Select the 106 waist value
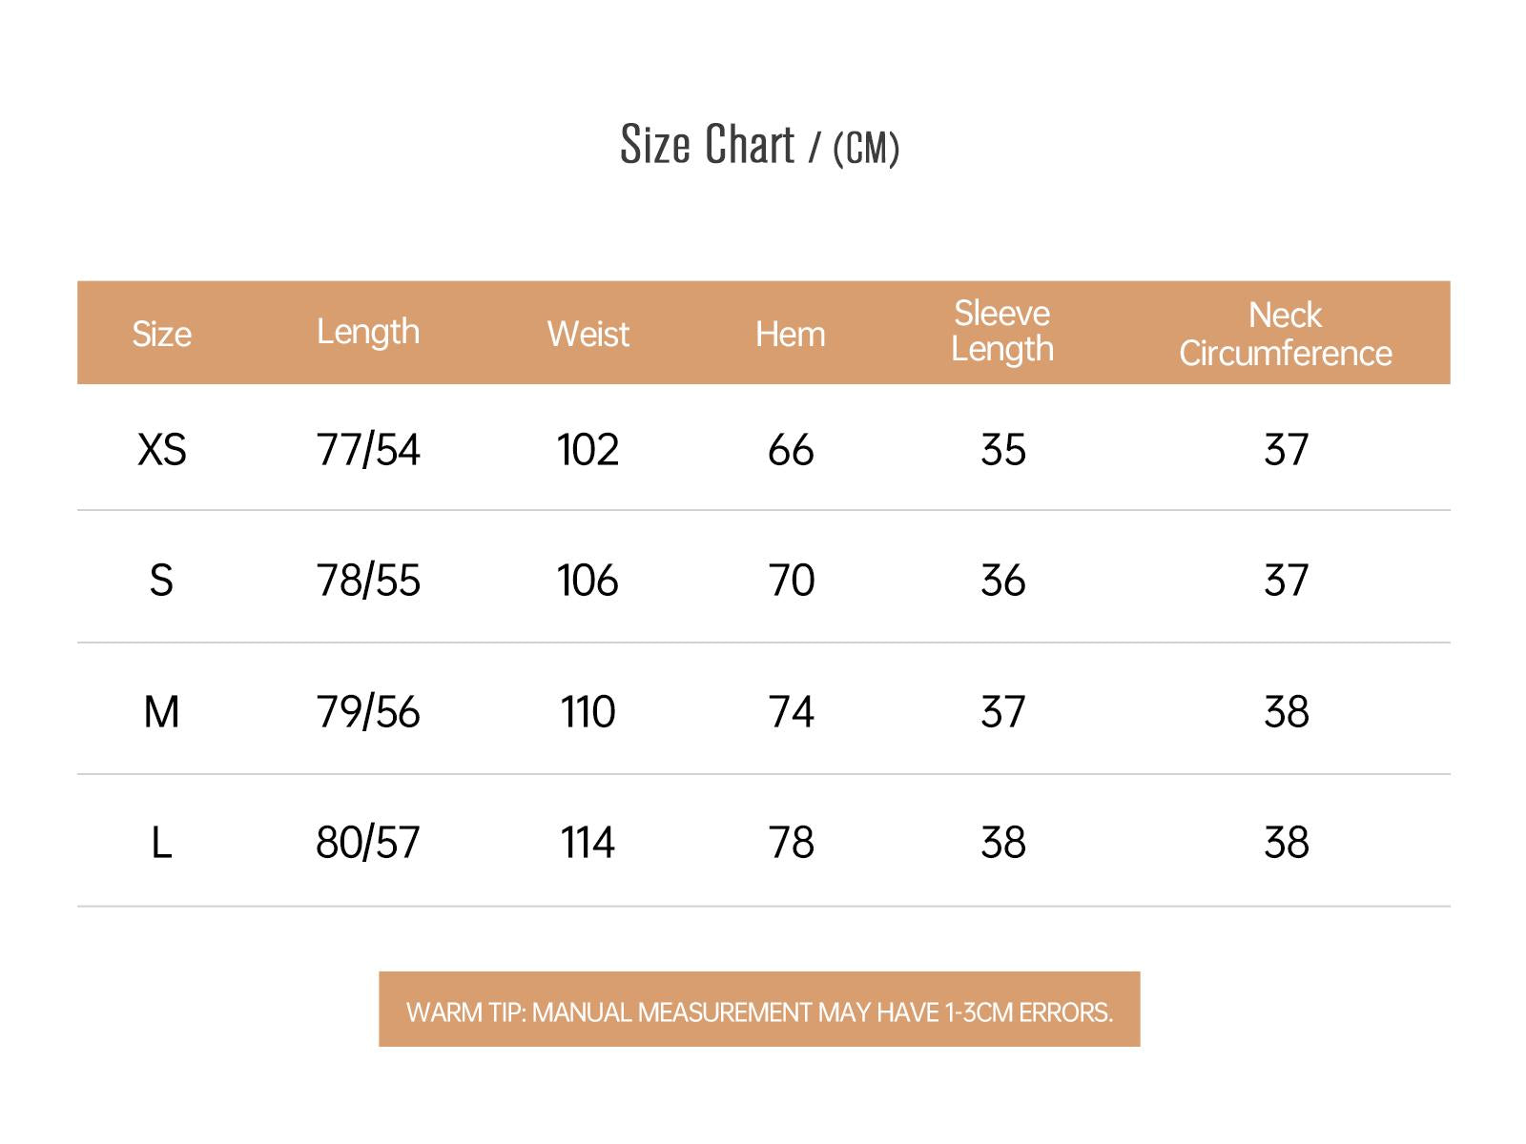The width and height of the screenshot is (1526, 1144). (x=588, y=581)
